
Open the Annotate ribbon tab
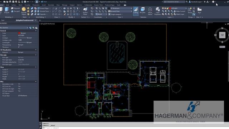[x=51, y=5]
